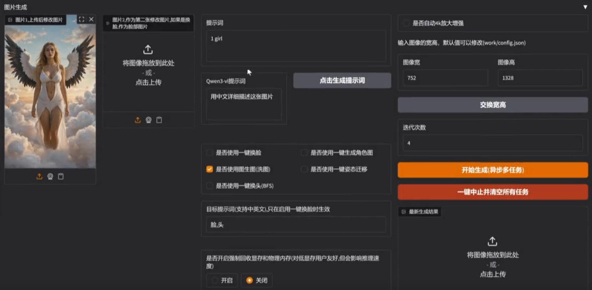Uncheck 是否使用图生图(洗图) checkbox

(x=210, y=169)
